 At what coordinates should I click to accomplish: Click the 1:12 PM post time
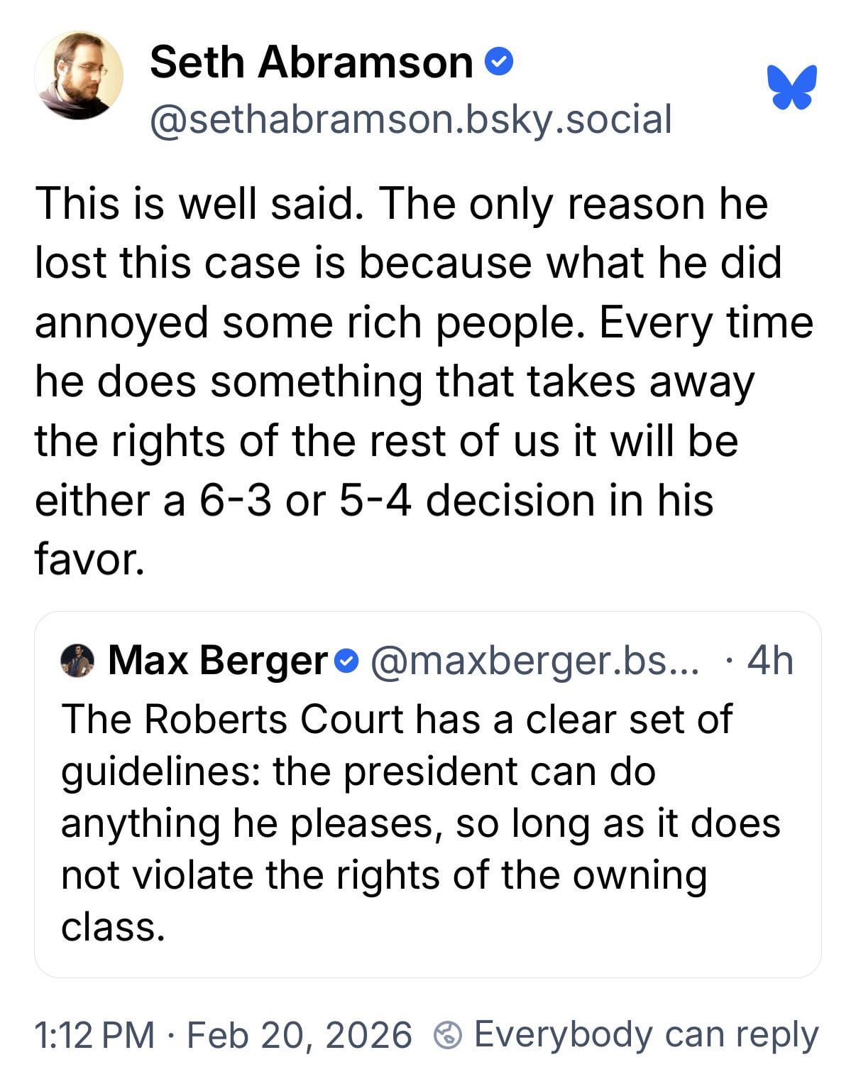click(94, 1034)
